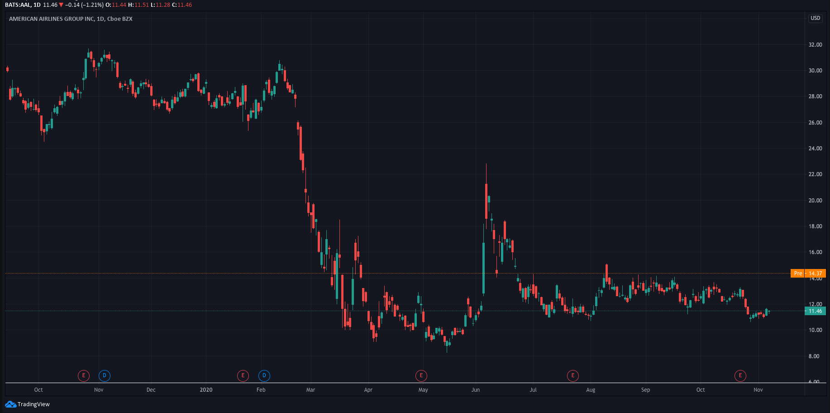Click the BATS:AAL symbol in the header
The width and height of the screenshot is (830, 413).
pos(17,5)
